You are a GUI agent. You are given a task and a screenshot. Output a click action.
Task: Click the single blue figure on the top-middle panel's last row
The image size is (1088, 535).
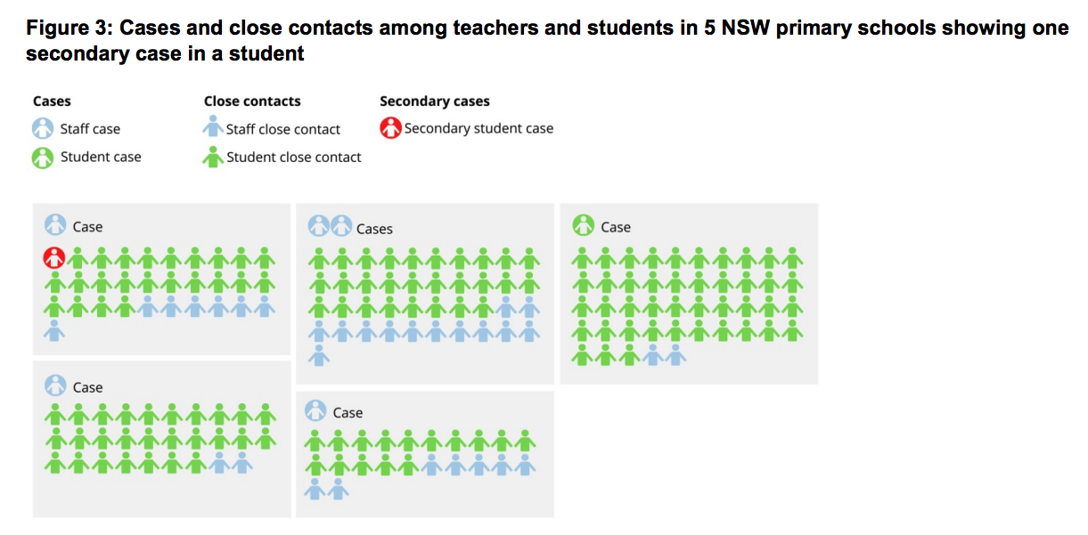(319, 355)
